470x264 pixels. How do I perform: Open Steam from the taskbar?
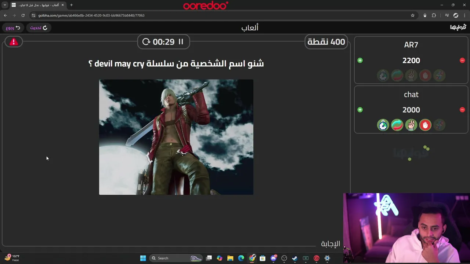(295, 258)
